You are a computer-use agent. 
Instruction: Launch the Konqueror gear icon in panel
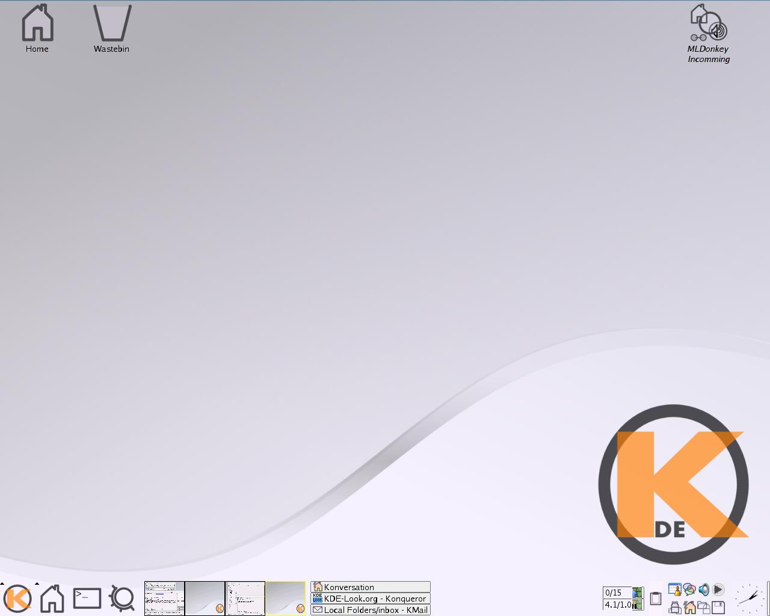tap(122, 599)
